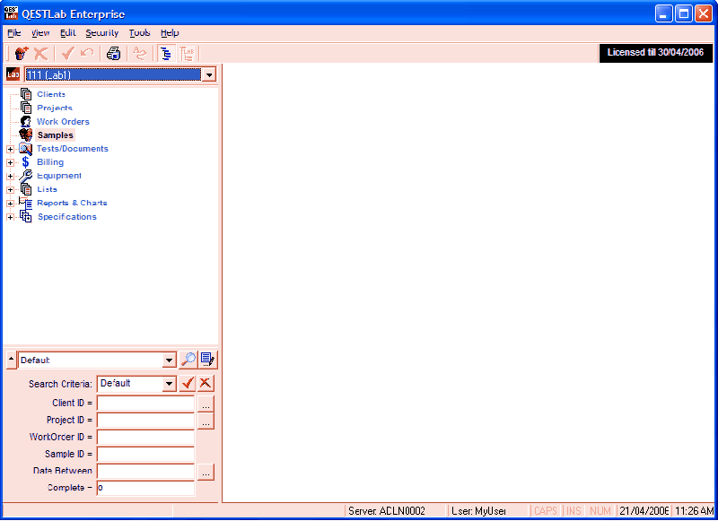The height and width of the screenshot is (521, 718).
Task: Click the Samples node icon
Action: pyautogui.click(x=25, y=135)
